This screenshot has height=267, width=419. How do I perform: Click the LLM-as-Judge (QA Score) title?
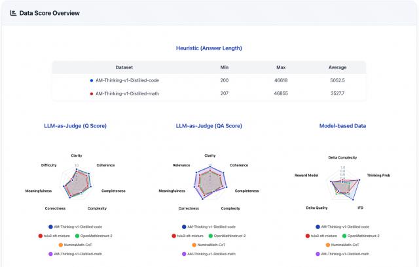pos(209,126)
